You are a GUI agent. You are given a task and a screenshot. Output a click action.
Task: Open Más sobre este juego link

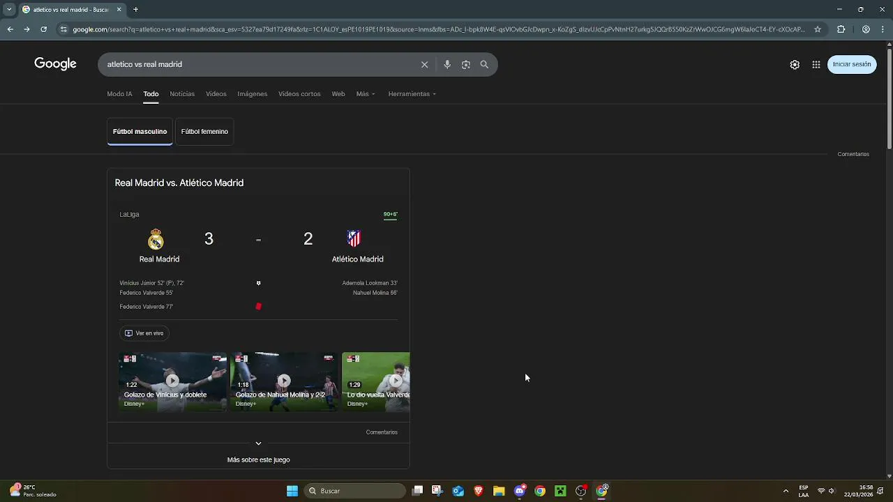coord(258,459)
